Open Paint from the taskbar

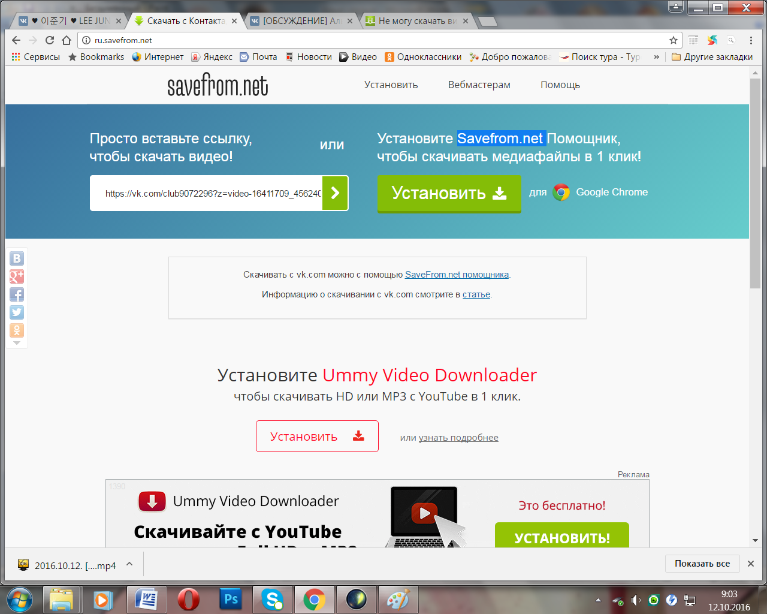pyautogui.click(x=398, y=600)
